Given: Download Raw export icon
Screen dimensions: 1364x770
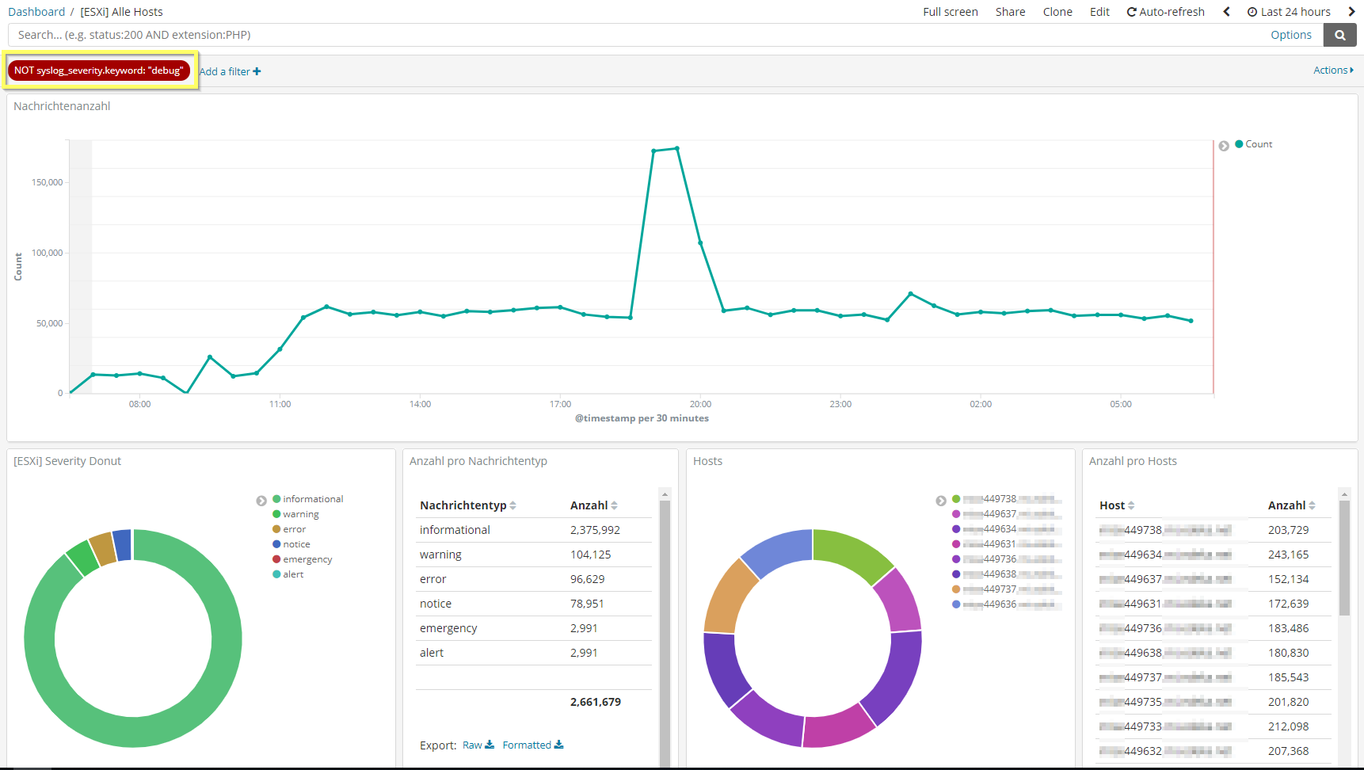Looking at the screenshot, I should point(490,745).
